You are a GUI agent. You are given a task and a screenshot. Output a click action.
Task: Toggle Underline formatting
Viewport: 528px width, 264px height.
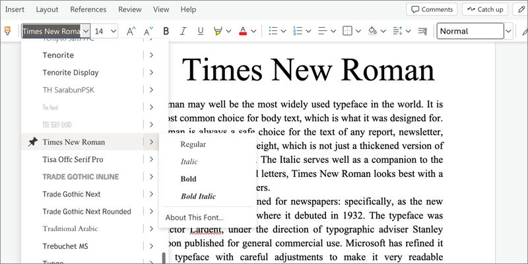click(x=201, y=31)
